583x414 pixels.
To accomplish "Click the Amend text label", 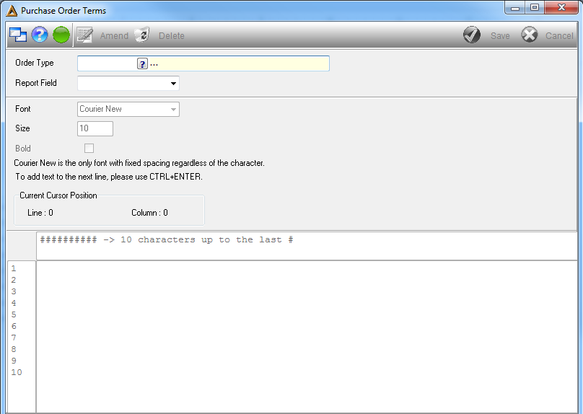I will coord(114,35).
